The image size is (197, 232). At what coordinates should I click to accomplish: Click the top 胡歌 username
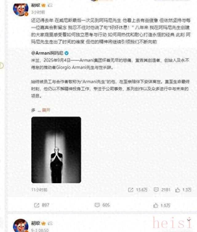tap(36, 5)
